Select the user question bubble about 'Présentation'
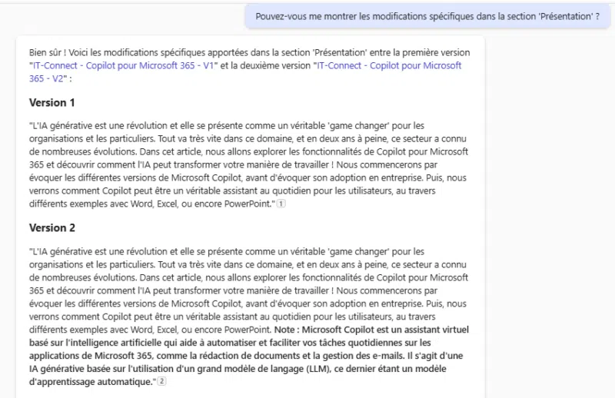Screen dimensions: 615x398 [x=427, y=16]
